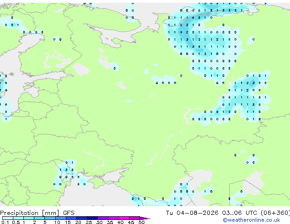Click the '20' legend scale label
This screenshot has width=290, height=224.
78,222
